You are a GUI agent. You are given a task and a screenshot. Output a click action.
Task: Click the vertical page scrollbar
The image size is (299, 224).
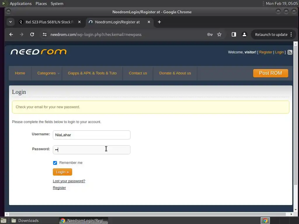pos(295,115)
